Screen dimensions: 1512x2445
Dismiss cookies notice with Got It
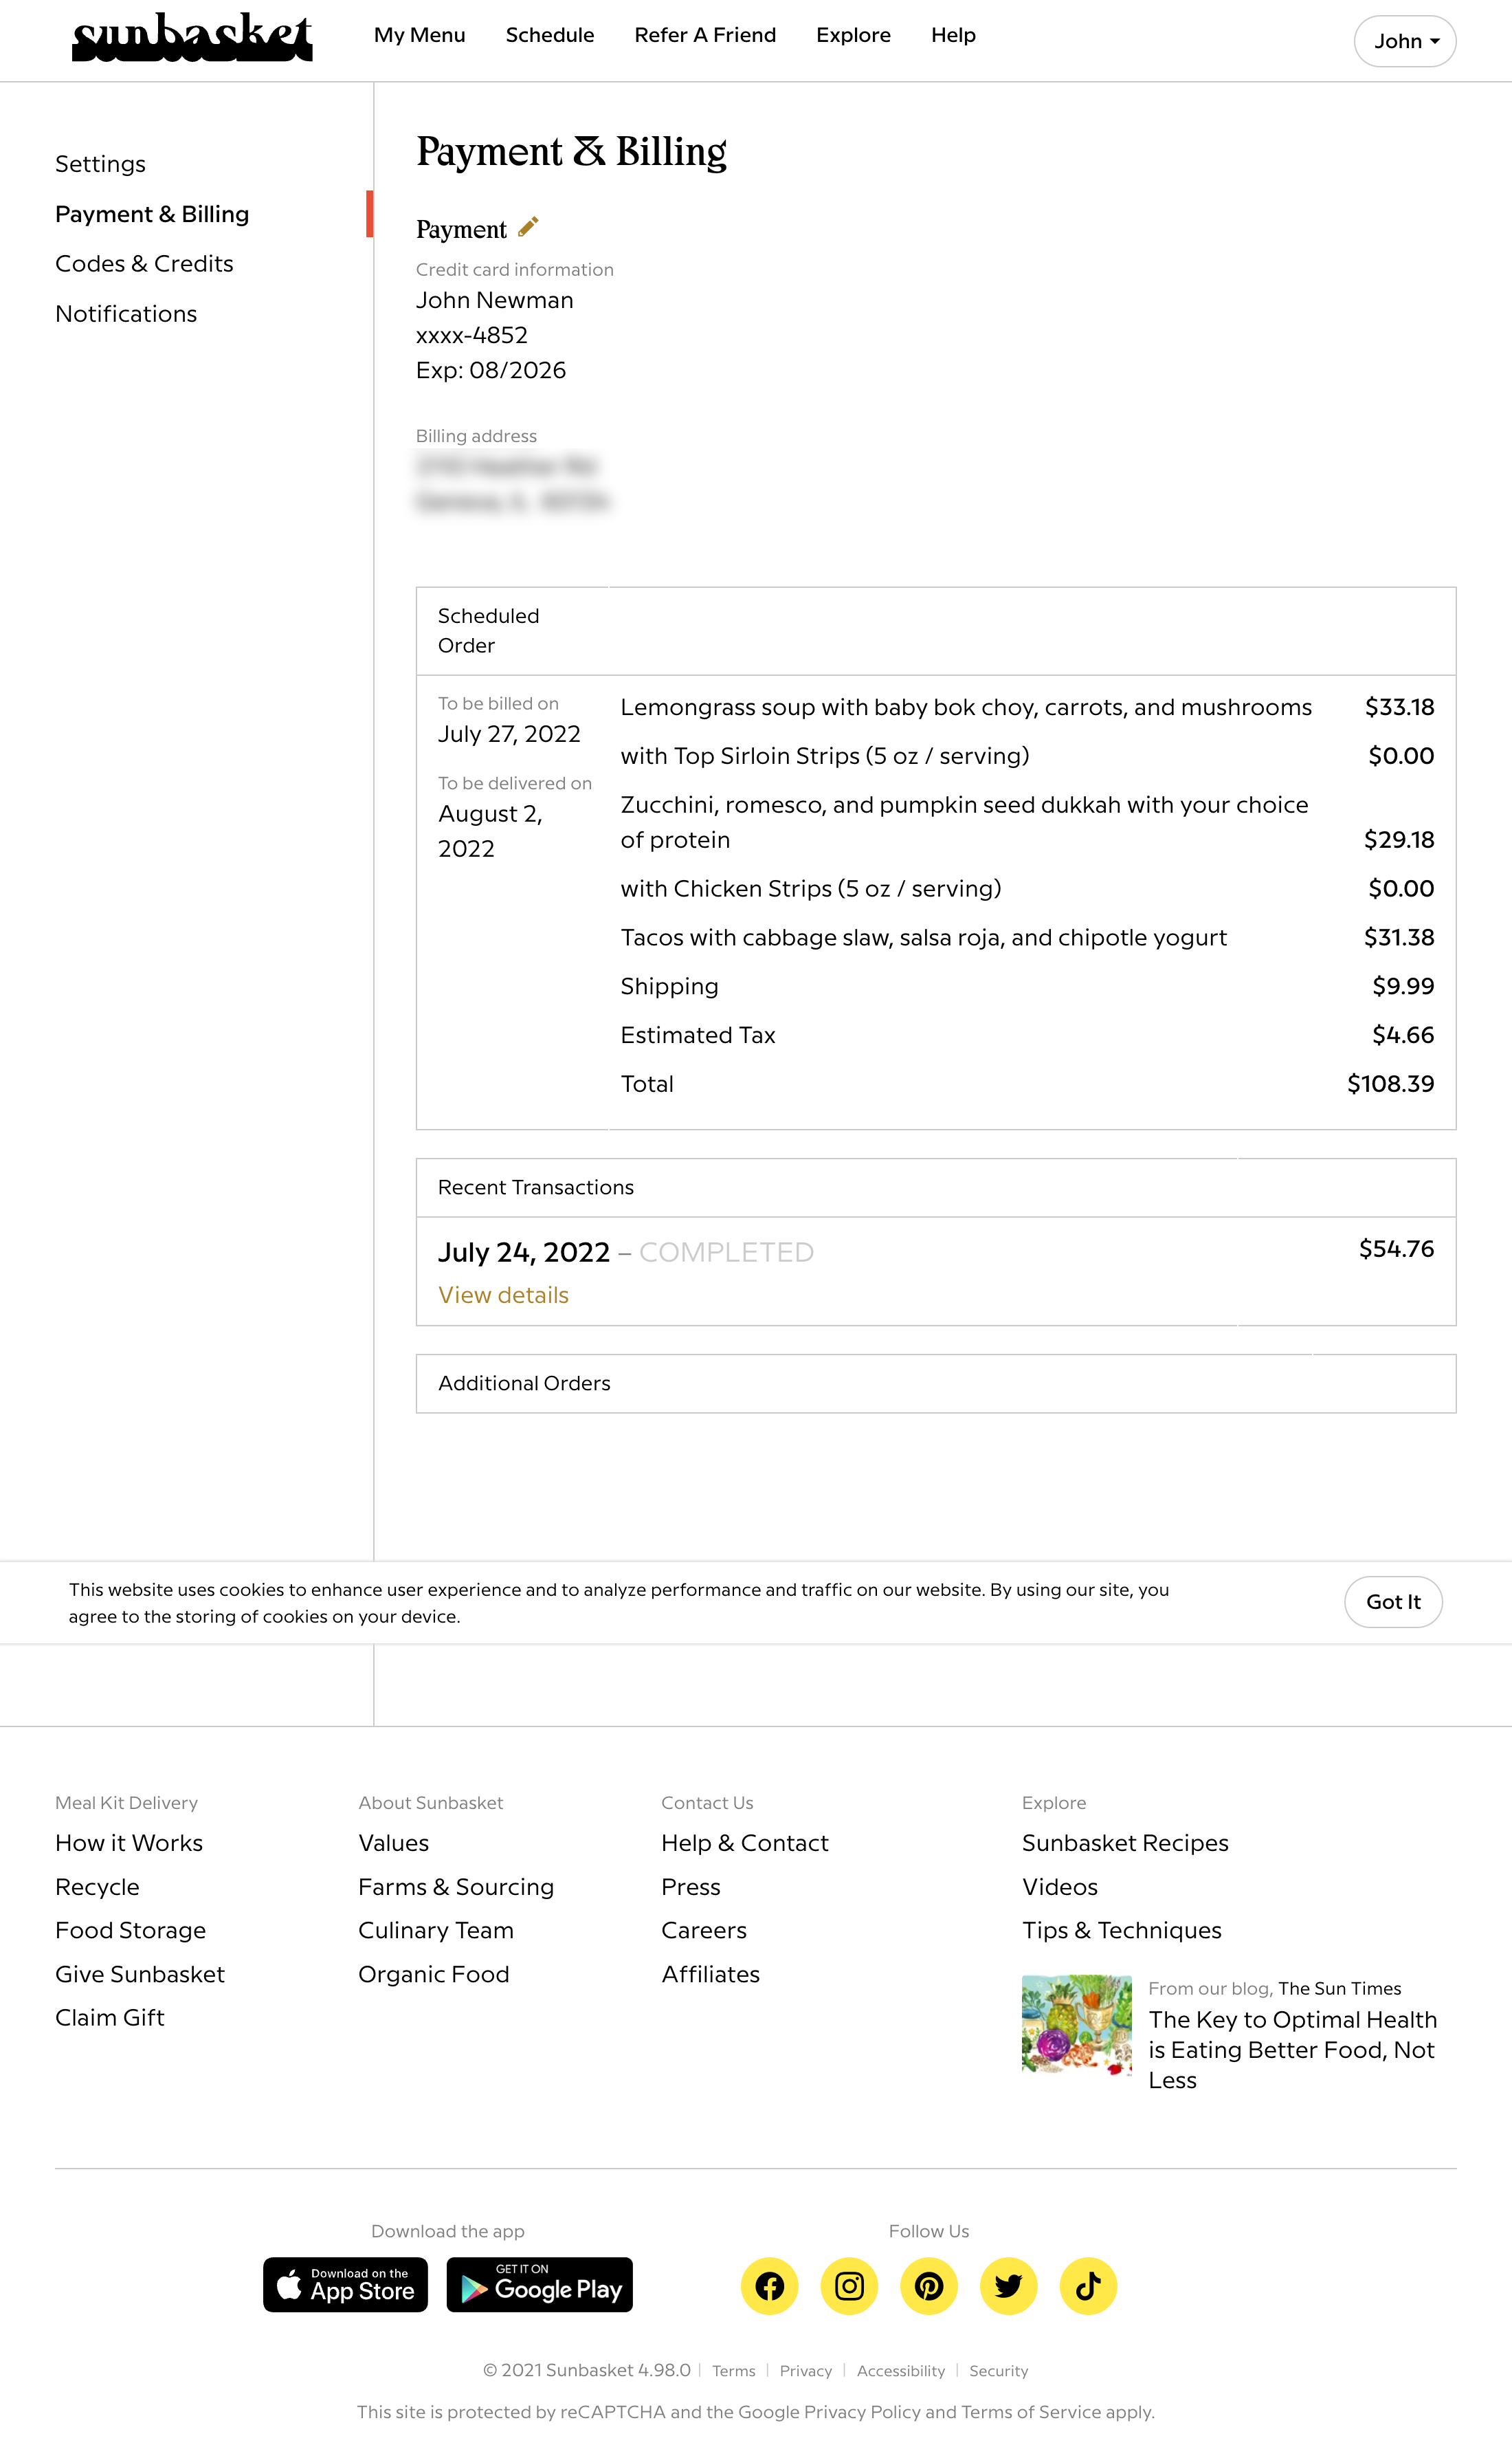pos(1393,1601)
